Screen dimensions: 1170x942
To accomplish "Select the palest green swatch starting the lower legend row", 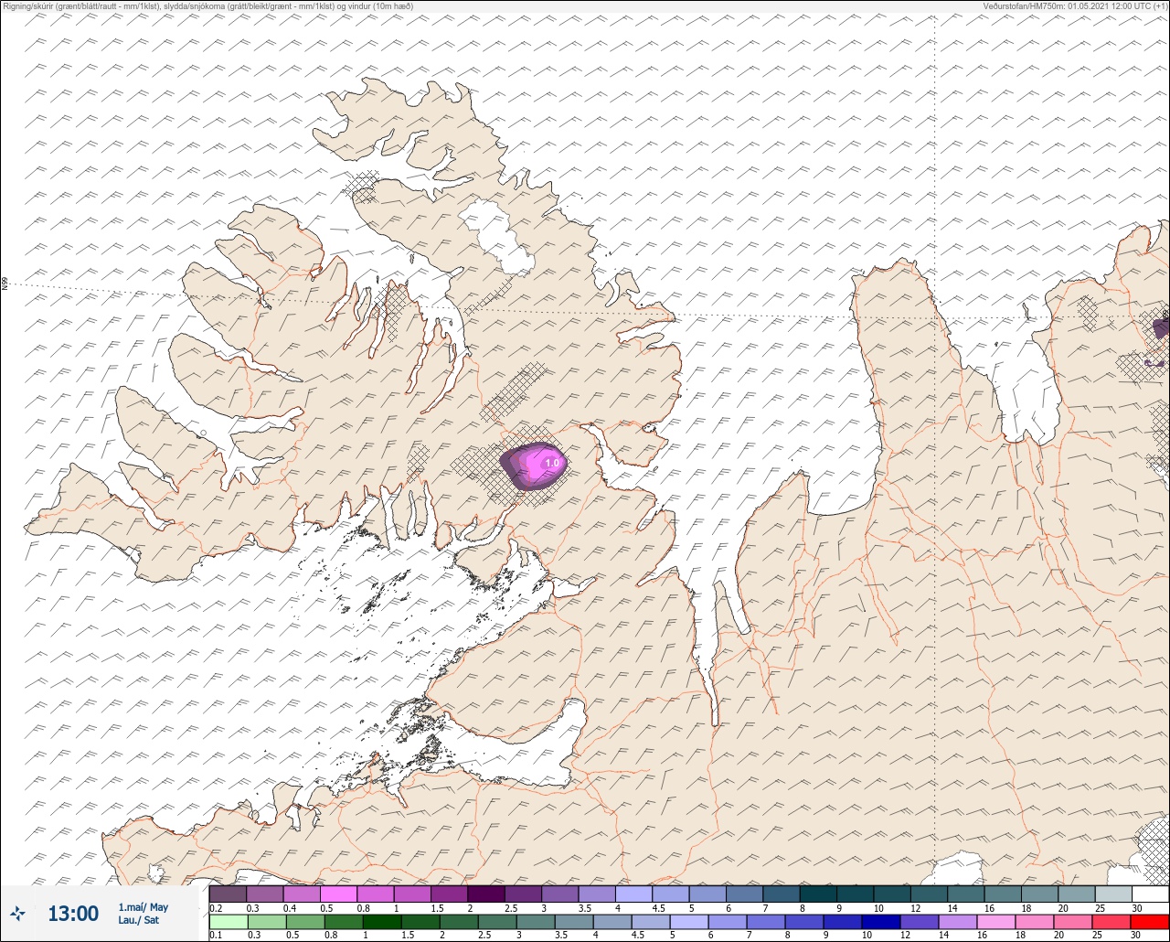I will point(228,922).
